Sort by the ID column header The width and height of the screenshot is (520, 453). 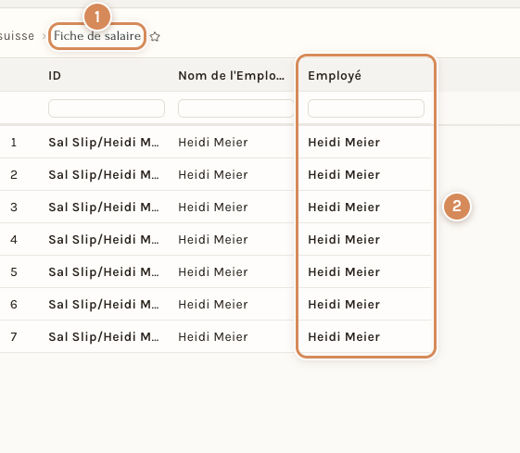pyautogui.click(x=55, y=76)
